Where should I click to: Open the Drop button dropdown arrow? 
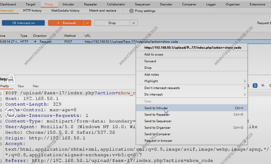click(134, 23)
